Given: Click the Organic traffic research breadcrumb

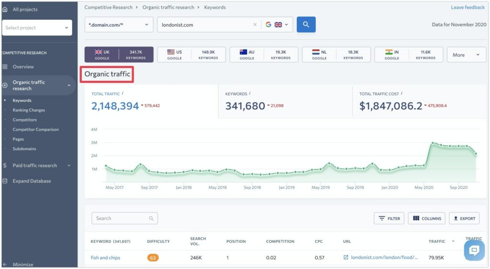Looking at the screenshot, I should [168, 7].
